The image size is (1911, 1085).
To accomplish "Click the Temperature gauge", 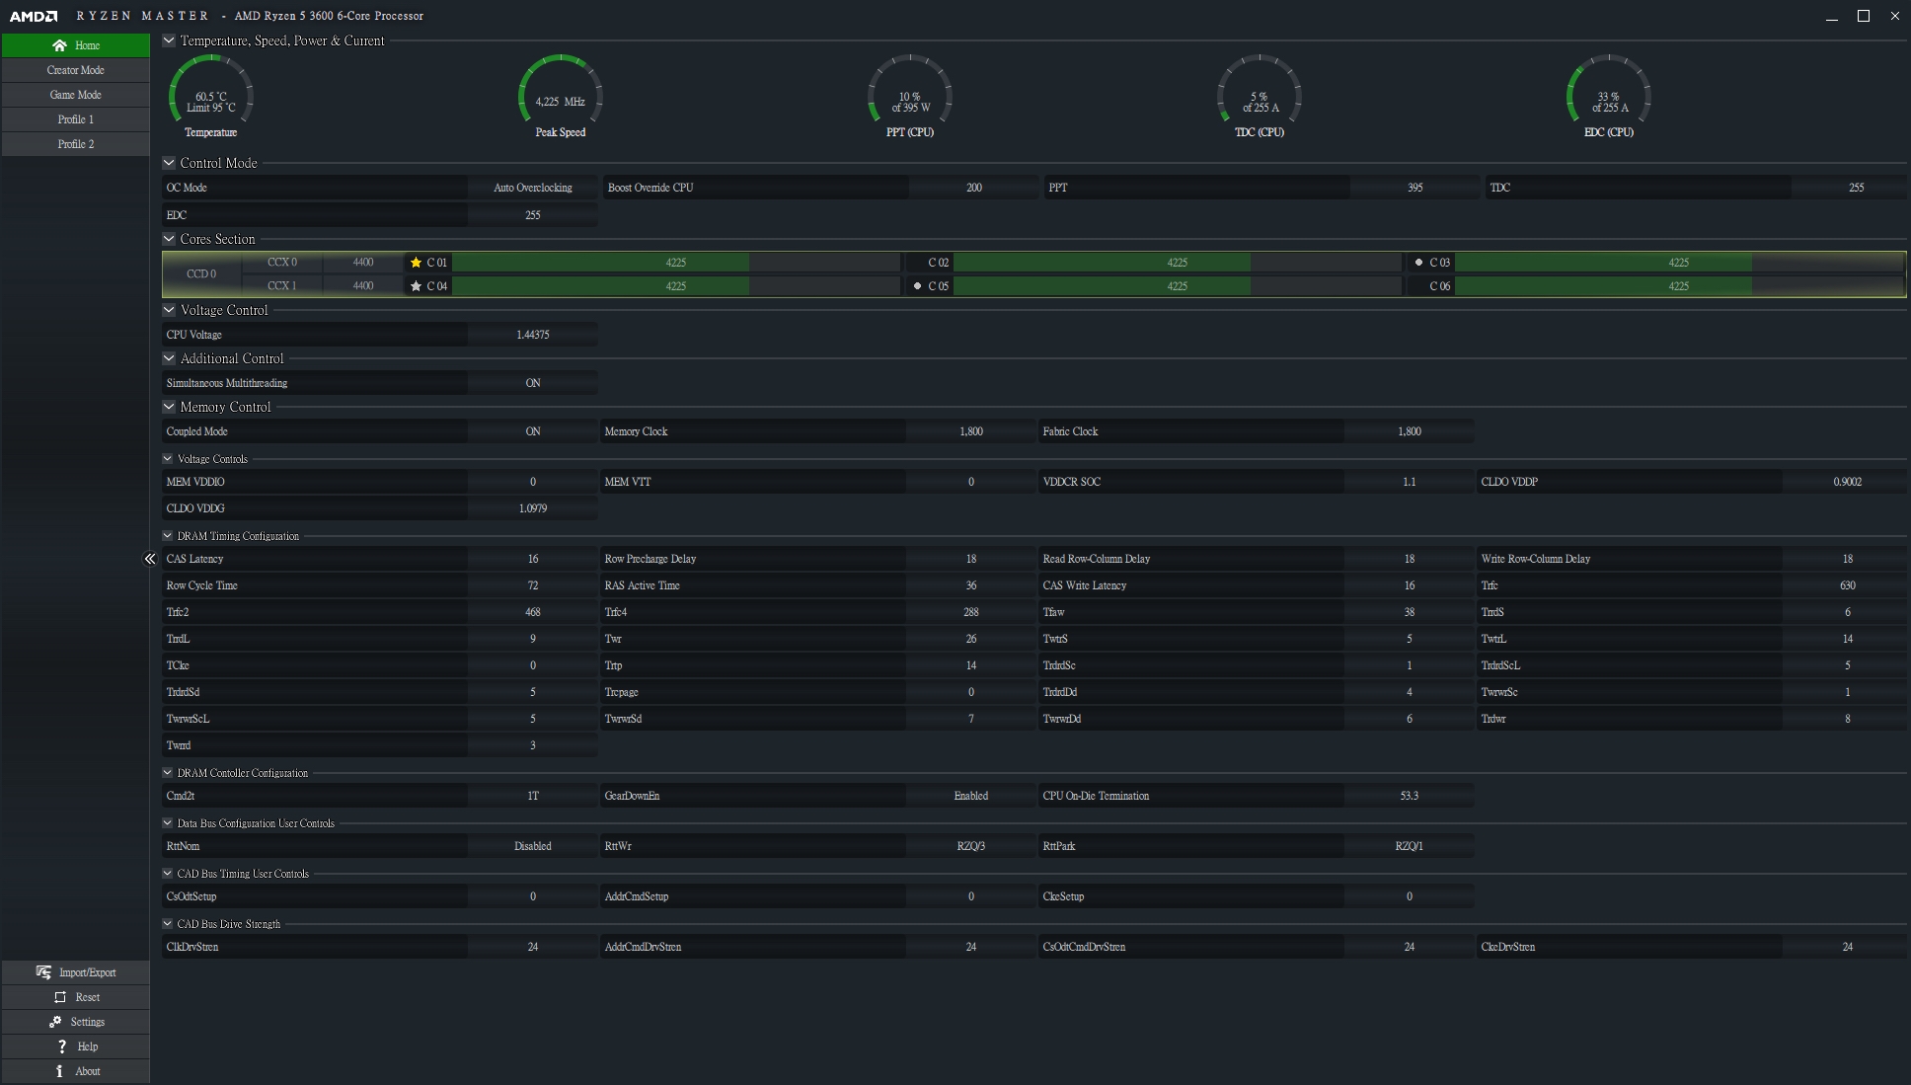I will point(210,96).
